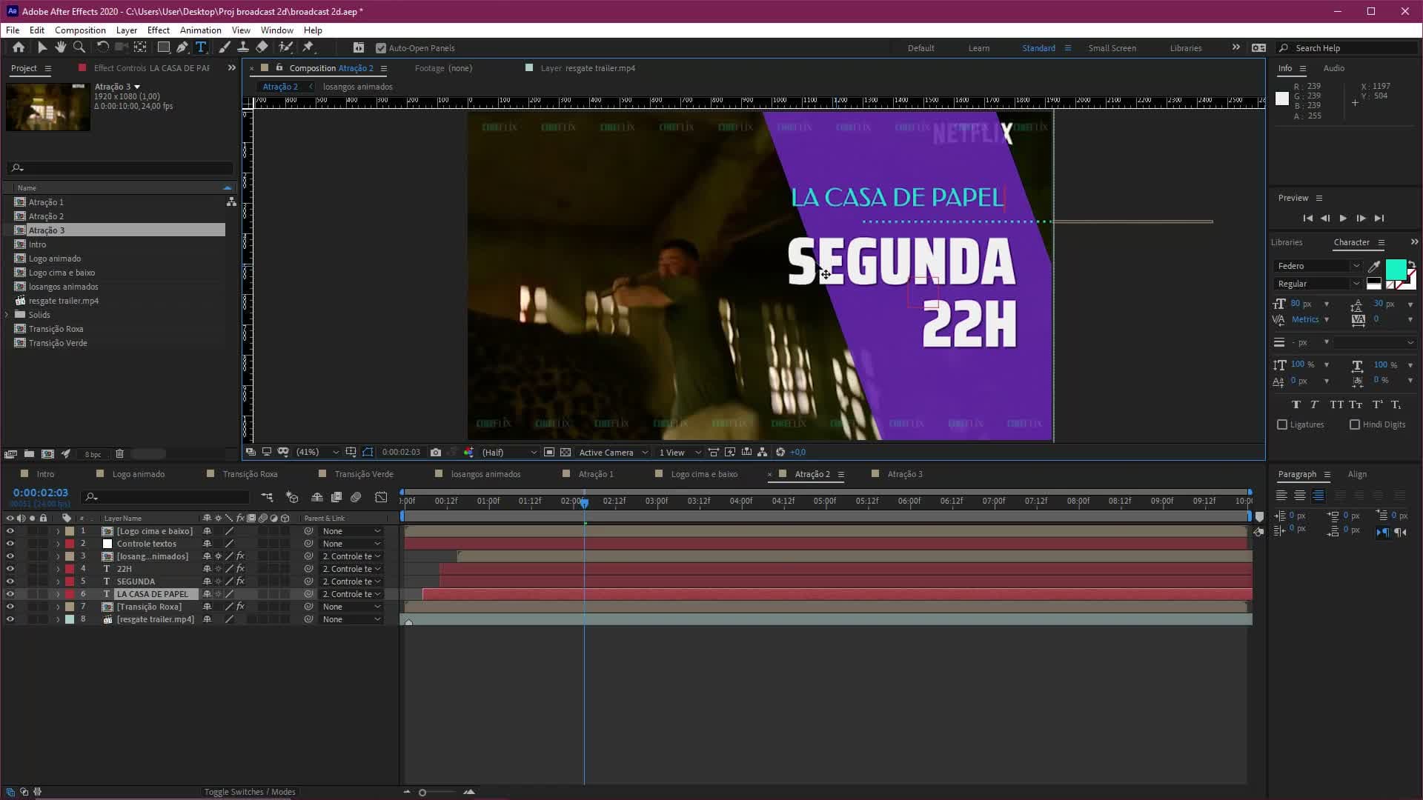
Task: Open the Regular font style dropdown
Action: point(1318,284)
